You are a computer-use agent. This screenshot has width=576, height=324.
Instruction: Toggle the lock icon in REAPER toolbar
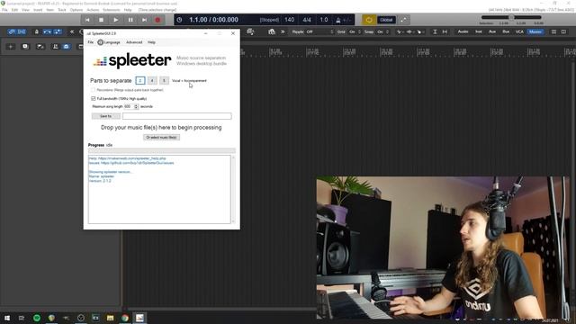pyautogui.click(x=36, y=32)
